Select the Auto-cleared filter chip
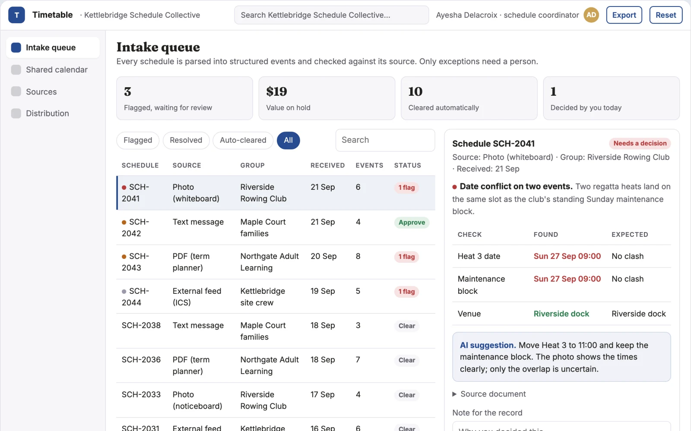This screenshot has width=691, height=431. [x=243, y=140]
